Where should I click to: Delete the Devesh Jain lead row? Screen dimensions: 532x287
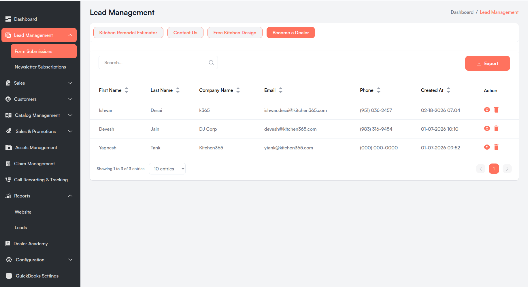(496, 128)
